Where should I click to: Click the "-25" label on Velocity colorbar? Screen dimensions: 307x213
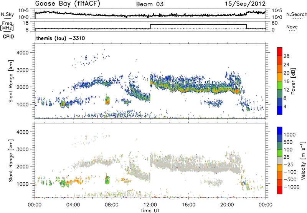289,165
